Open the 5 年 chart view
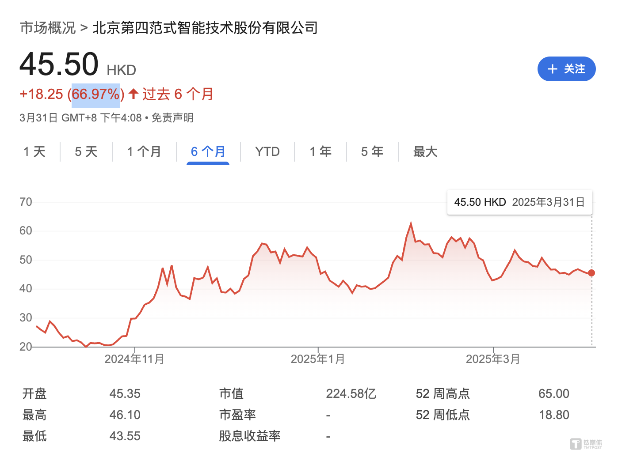Viewport: 618px width, 461px height. pyautogui.click(x=372, y=151)
